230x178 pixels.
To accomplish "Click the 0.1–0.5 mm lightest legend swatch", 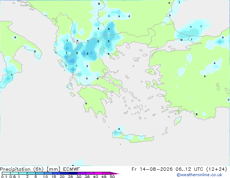I will 6,173.
